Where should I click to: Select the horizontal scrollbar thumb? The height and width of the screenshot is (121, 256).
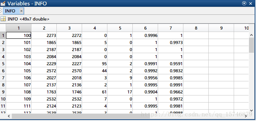[81, 116]
